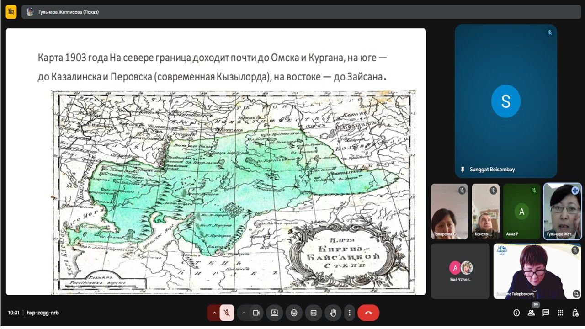Open the activities grid icon
The height and width of the screenshot is (329, 585).
coord(560,313)
